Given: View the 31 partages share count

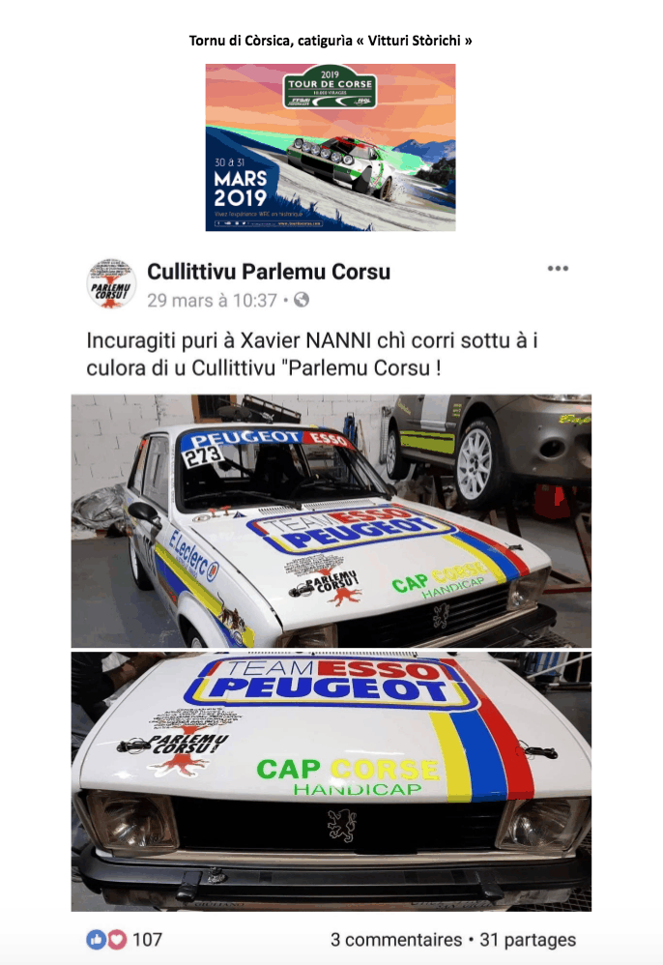Looking at the screenshot, I should click(x=528, y=940).
